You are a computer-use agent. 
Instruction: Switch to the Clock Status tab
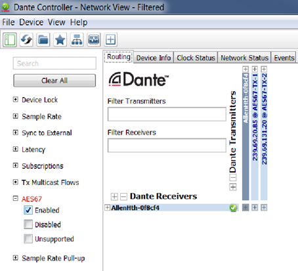pos(196,58)
